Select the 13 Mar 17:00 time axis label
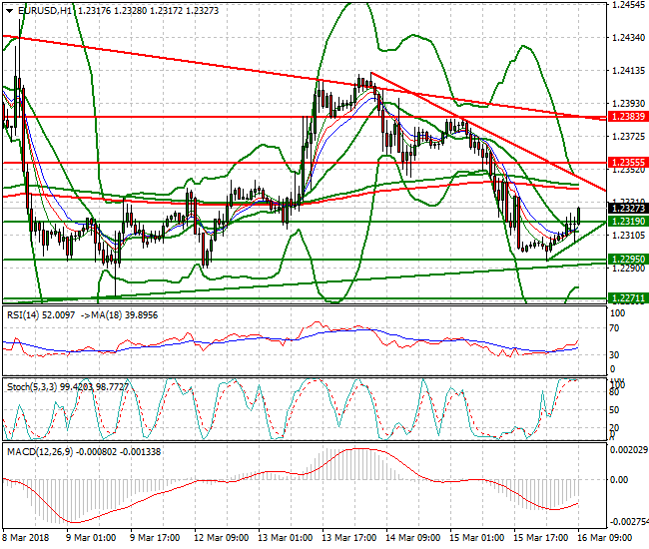649x549 pixels. (x=348, y=538)
